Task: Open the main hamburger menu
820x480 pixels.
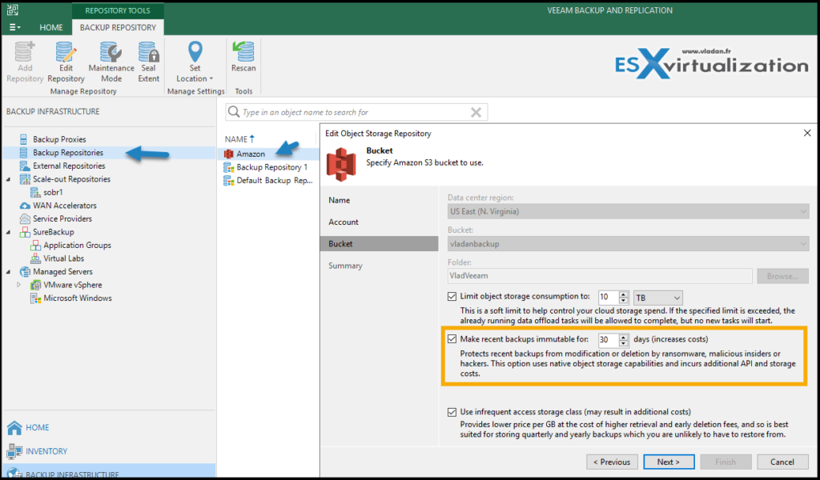Action: coord(15,27)
